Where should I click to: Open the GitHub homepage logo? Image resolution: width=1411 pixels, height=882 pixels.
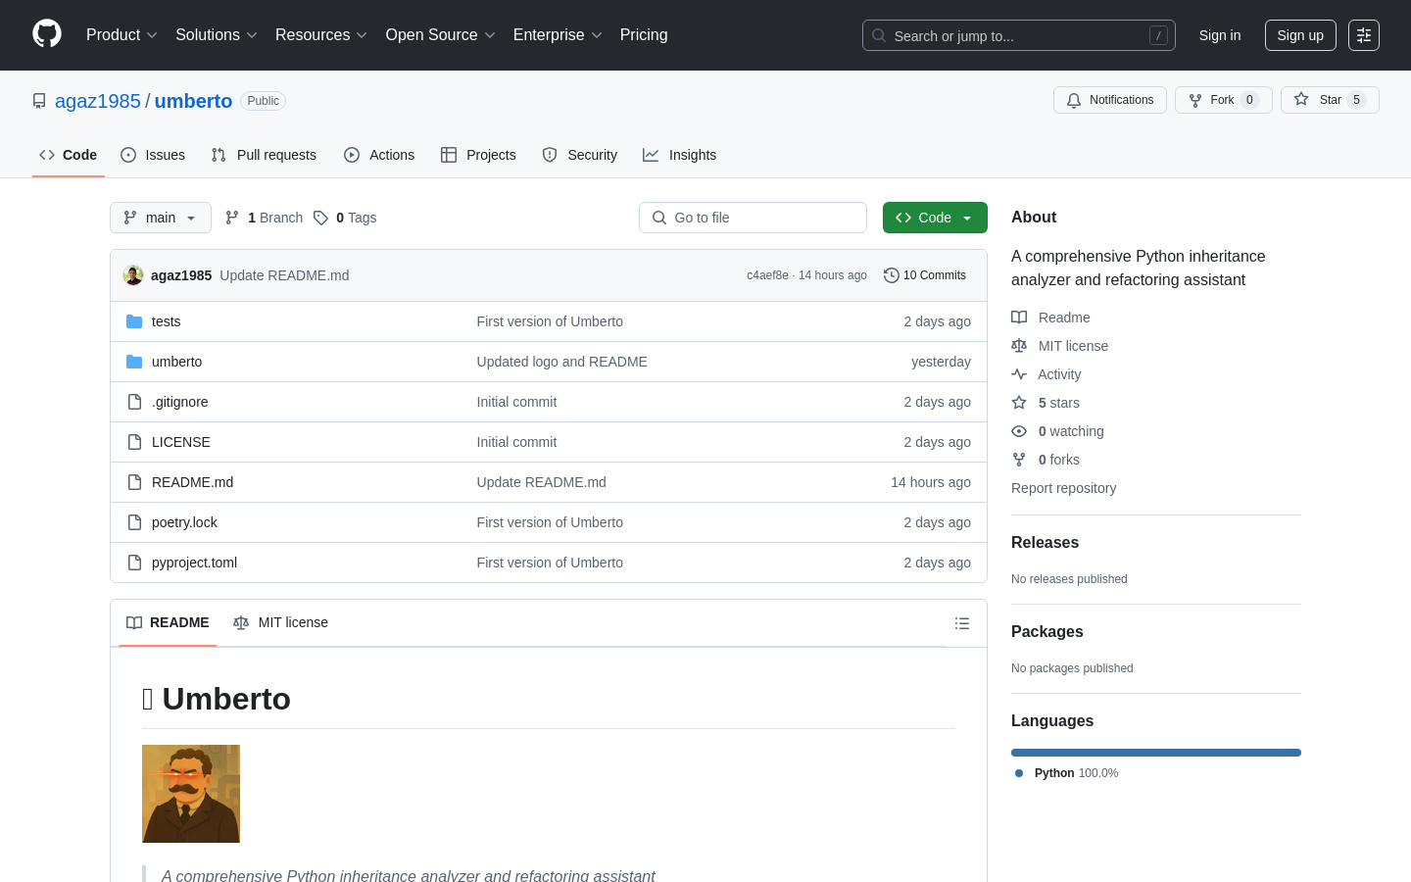pyautogui.click(x=47, y=34)
